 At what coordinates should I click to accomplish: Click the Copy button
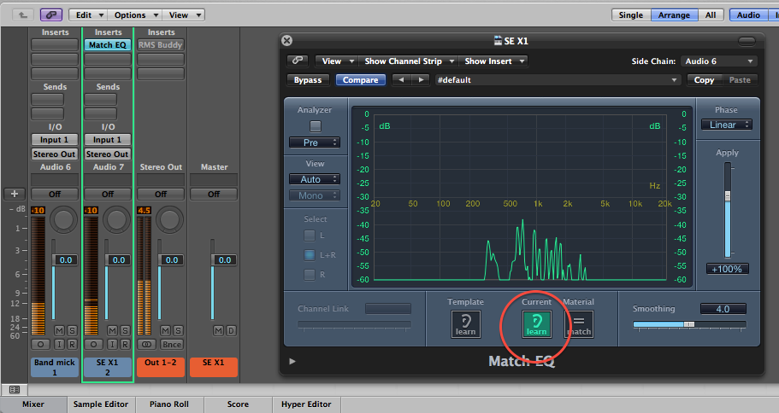coord(704,80)
